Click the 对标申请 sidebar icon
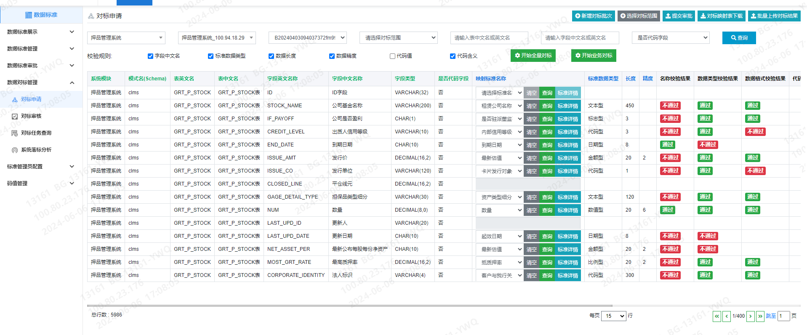The width and height of the screenshot is (807, 335). pyautogui.click(x=15, y=100)
